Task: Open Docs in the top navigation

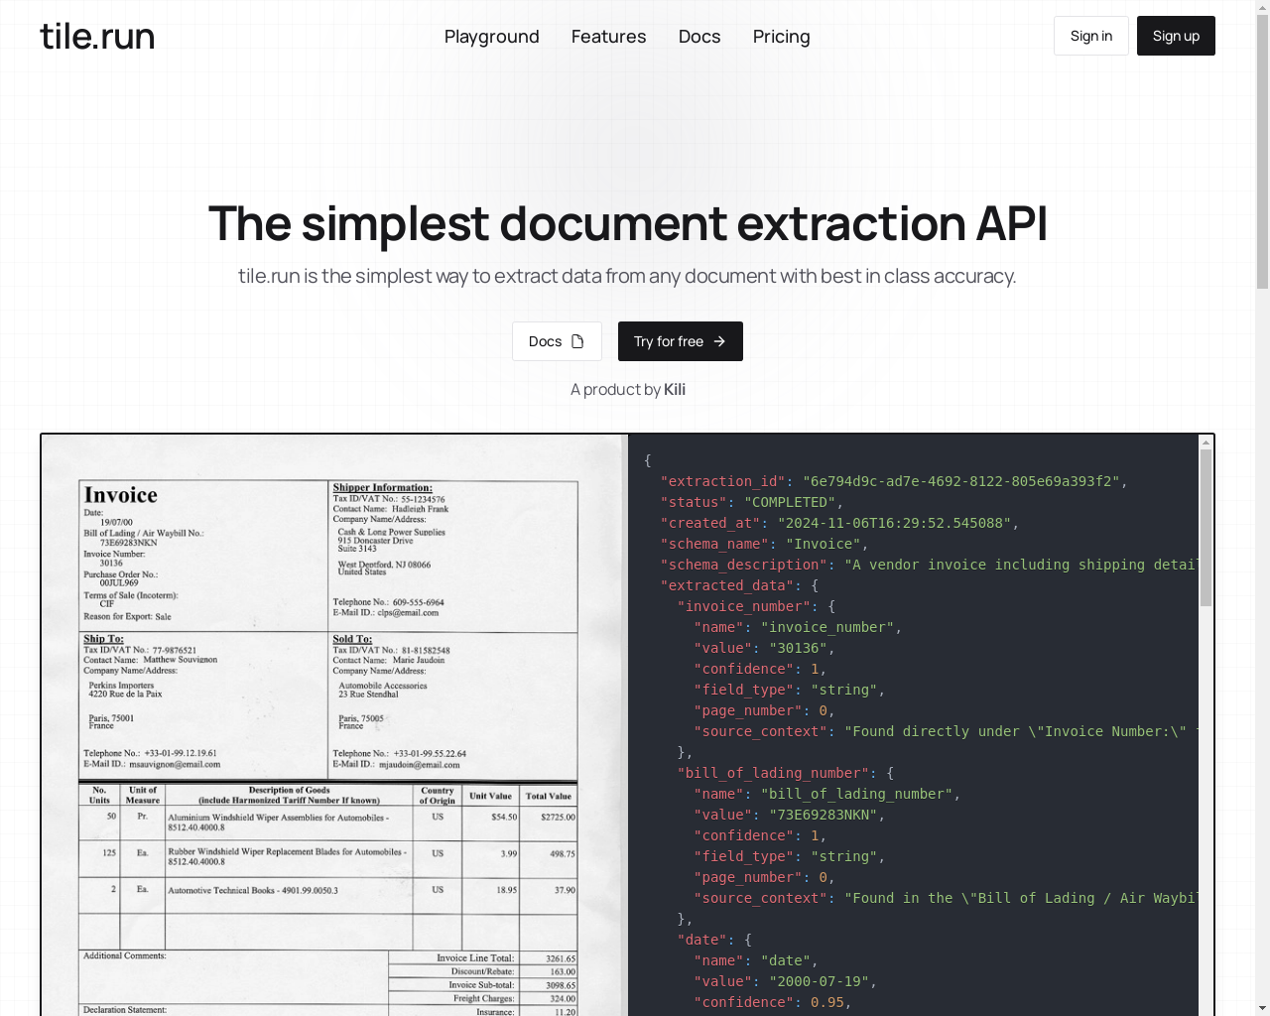Action: tap(699, 36)
